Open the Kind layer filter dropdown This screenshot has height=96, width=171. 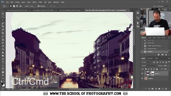(x=147, y=62)
